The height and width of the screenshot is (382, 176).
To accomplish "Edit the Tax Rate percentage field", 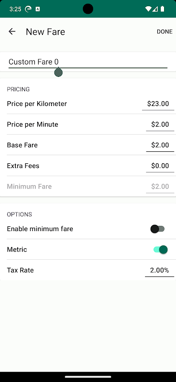I will [159, 270].
